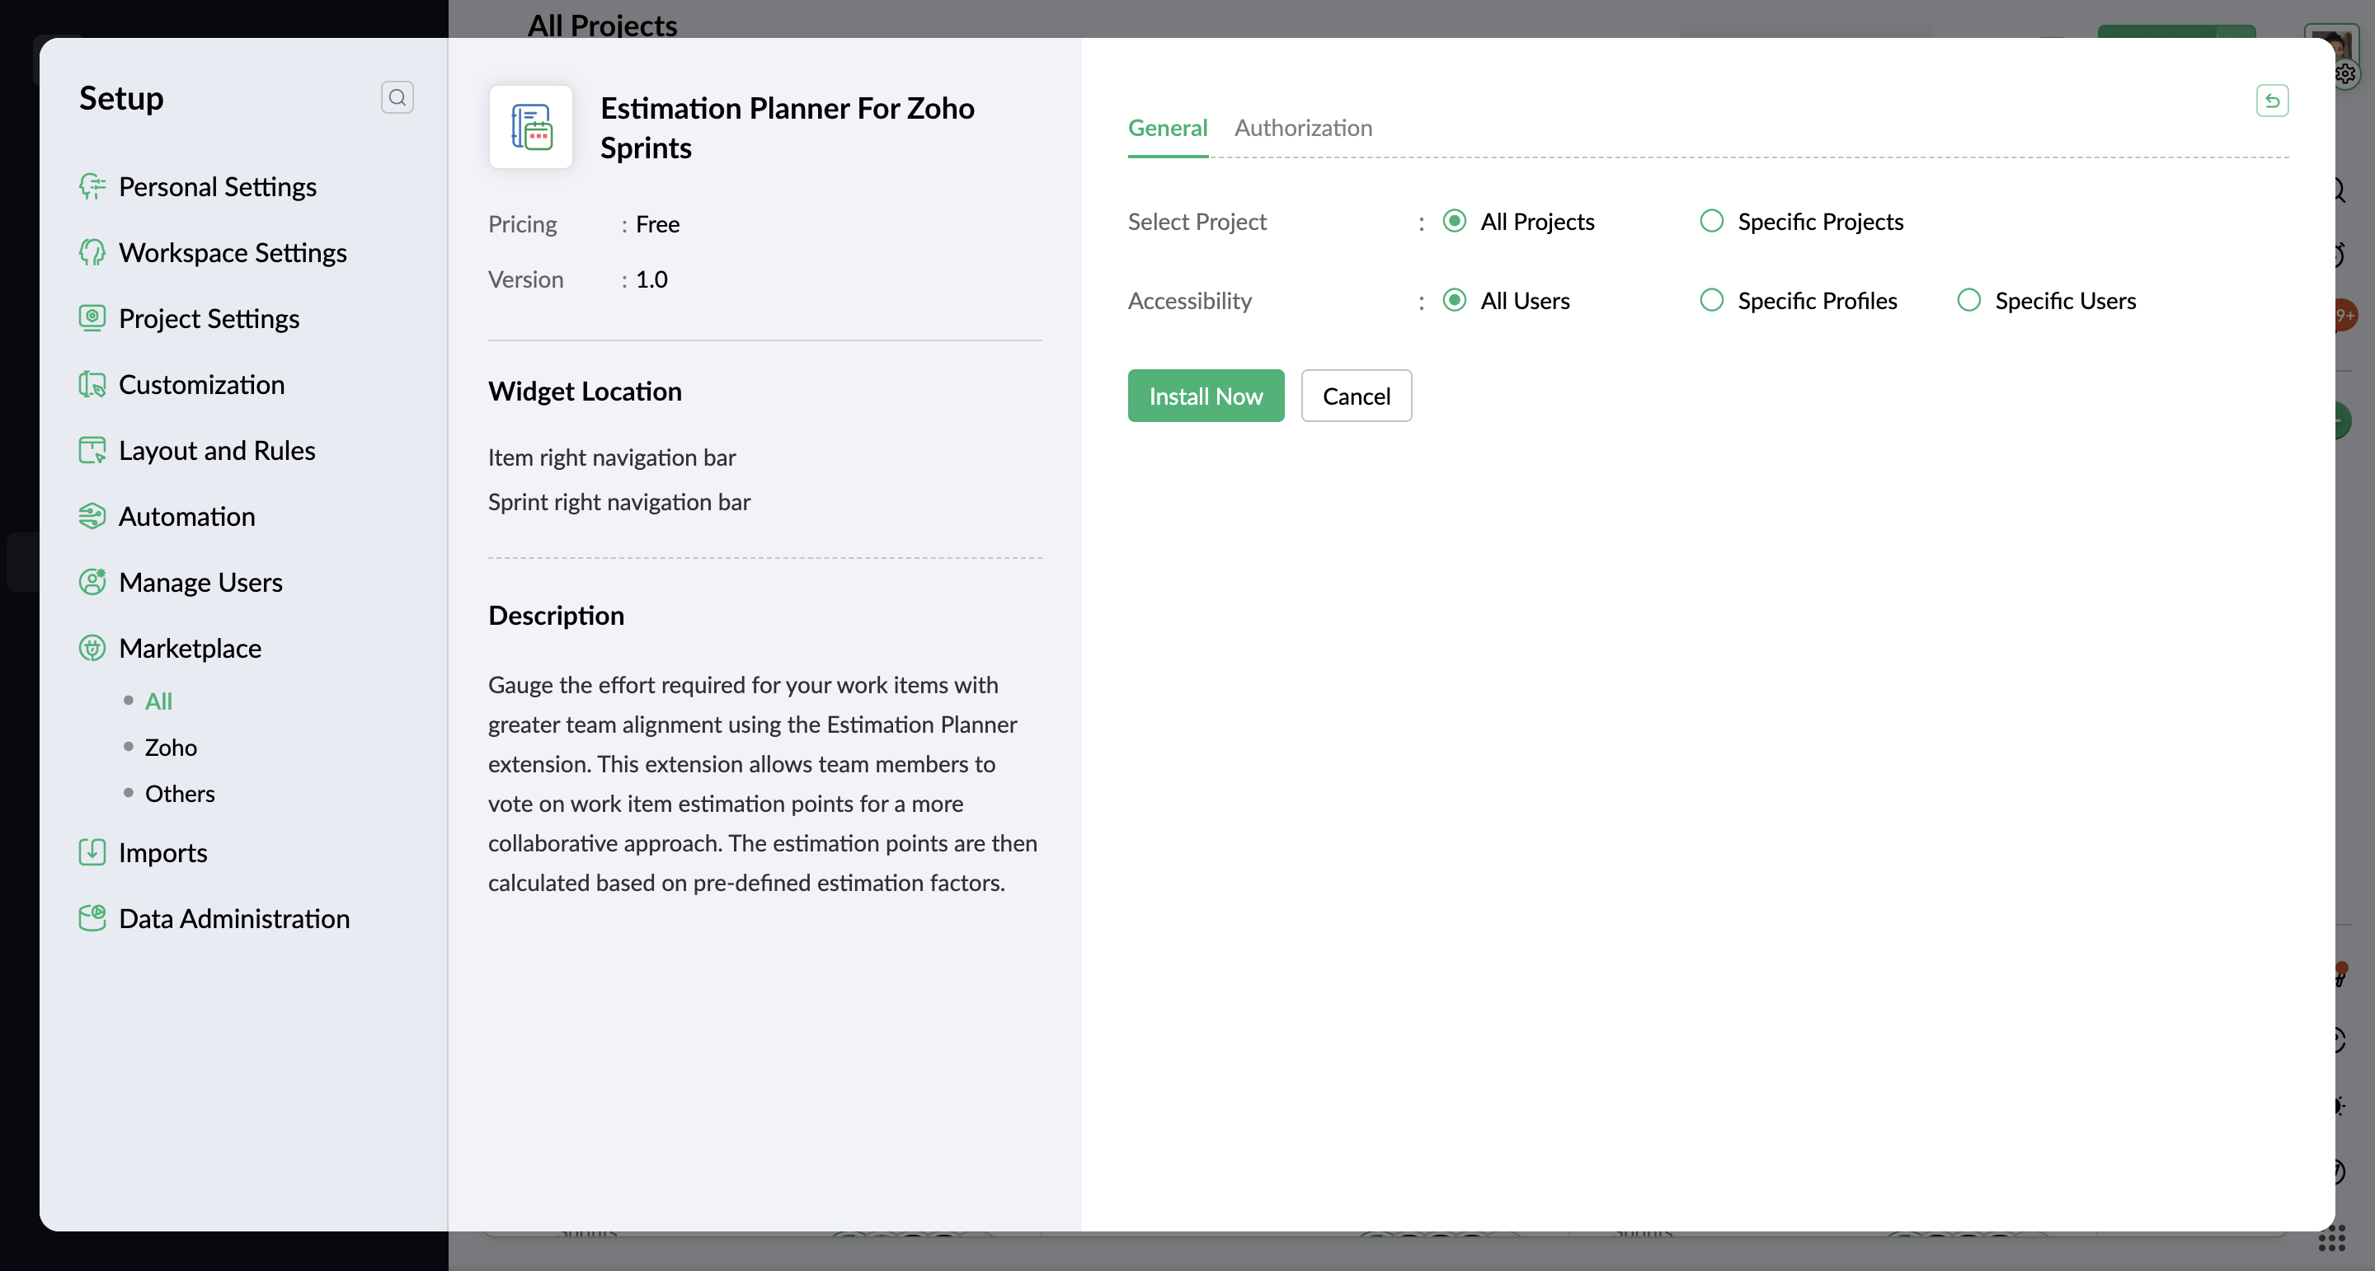Select the Specific Profiles radio button

click(x=1711, y=301)
